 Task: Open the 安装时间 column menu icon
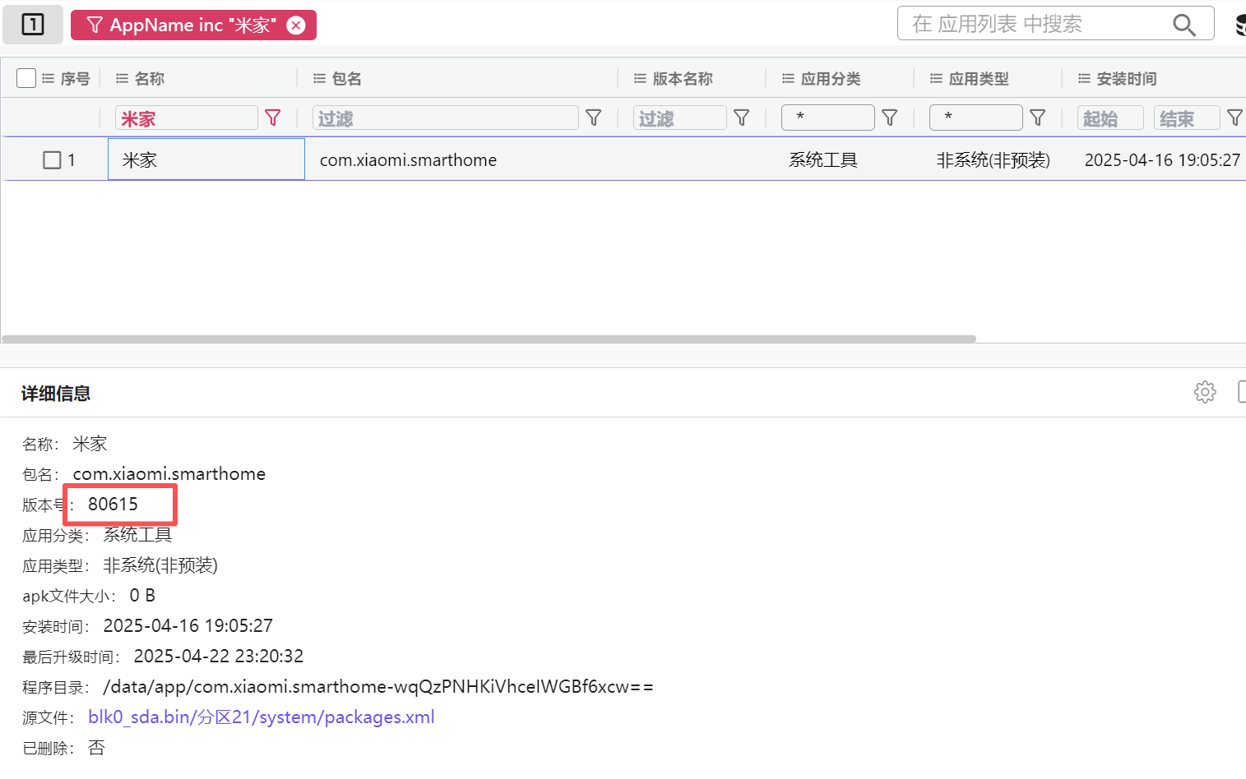click(1084, 79)
